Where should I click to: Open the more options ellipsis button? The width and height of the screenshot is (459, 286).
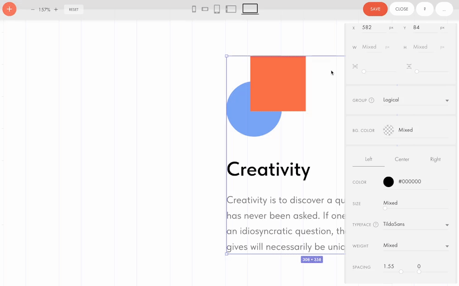[x=444, y=9]
